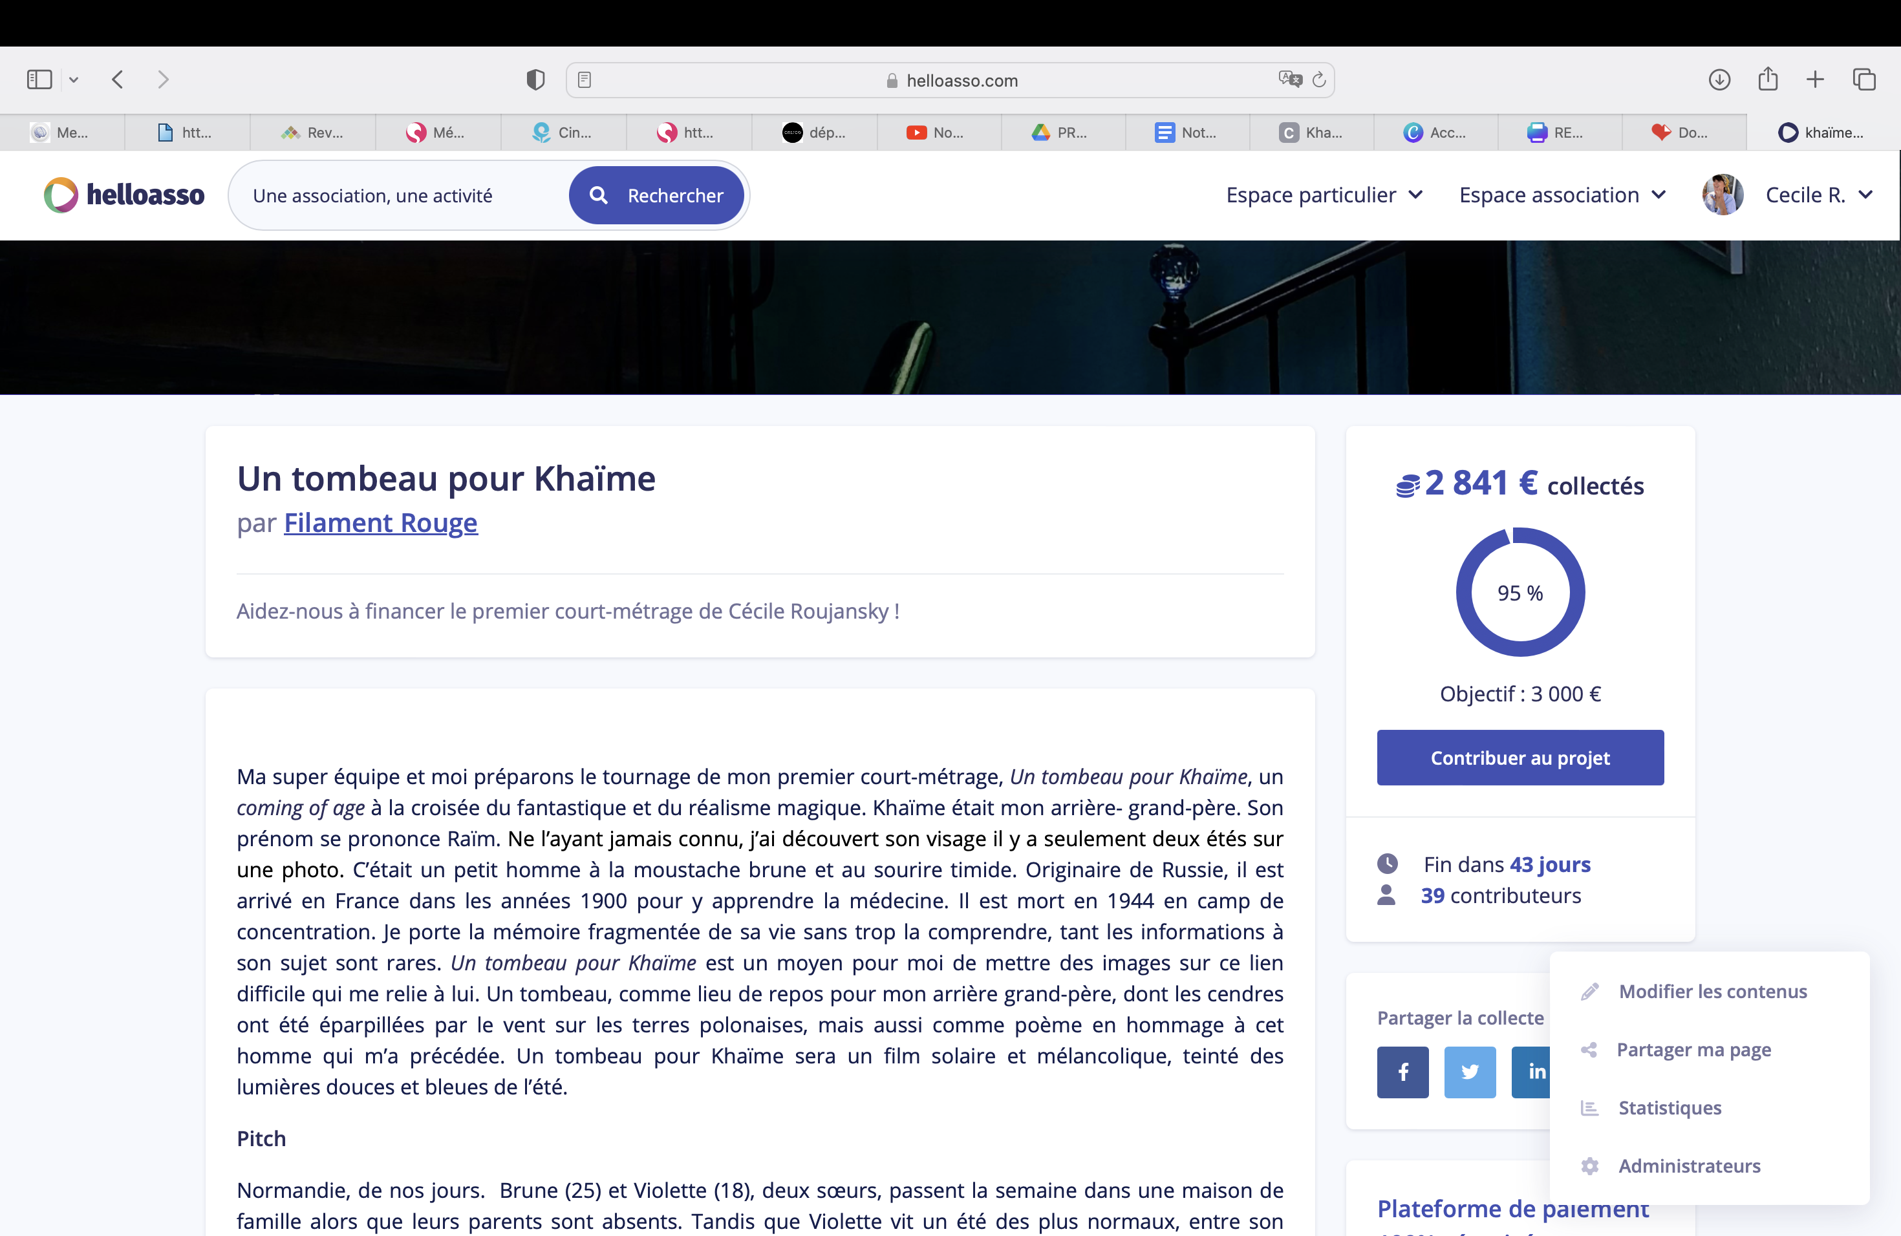Open Statistiques from the popup menu
This screenshot has height=1236, width=1901.
coord(1670,1108)
